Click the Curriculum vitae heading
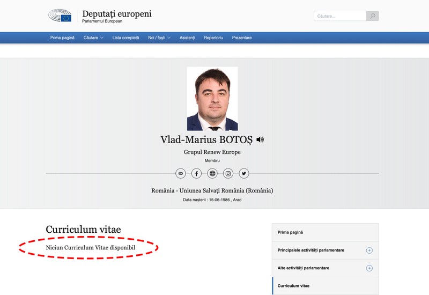Screen dimensions: 429x295 click(x=83, y=230)
